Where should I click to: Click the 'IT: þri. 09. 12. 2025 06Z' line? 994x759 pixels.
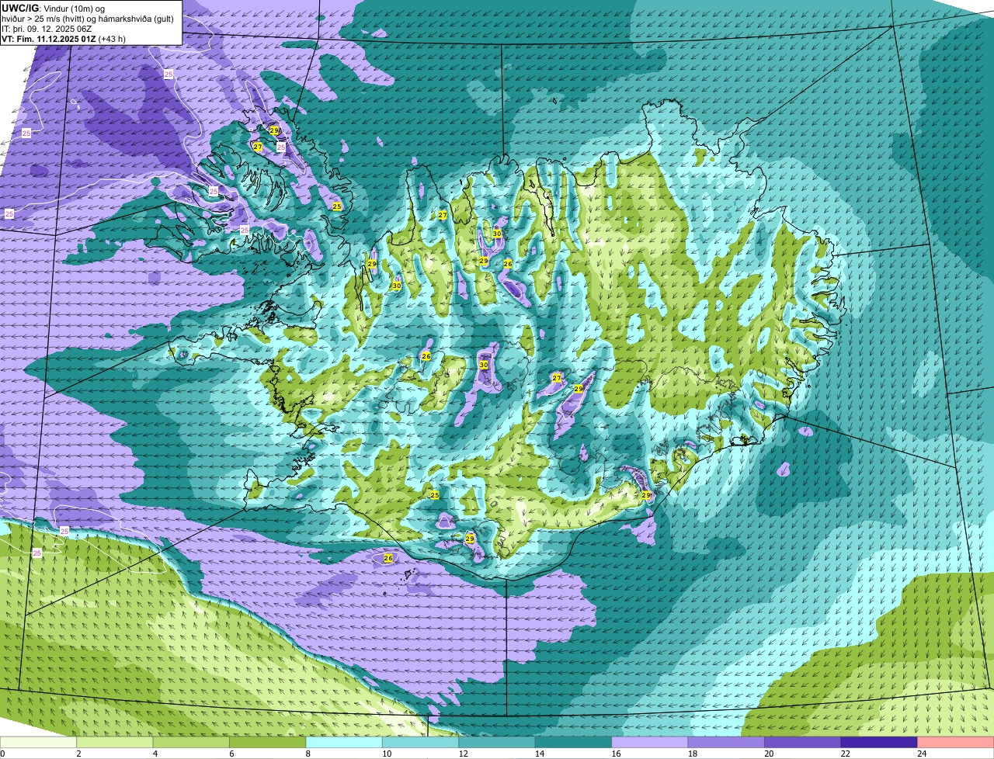[48, 29]
